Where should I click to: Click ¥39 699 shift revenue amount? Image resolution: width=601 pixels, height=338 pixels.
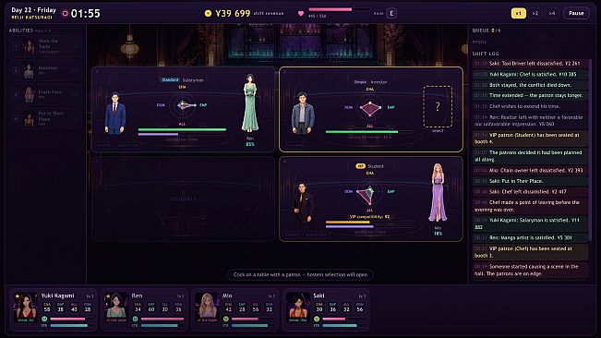[x=233, y=14]
